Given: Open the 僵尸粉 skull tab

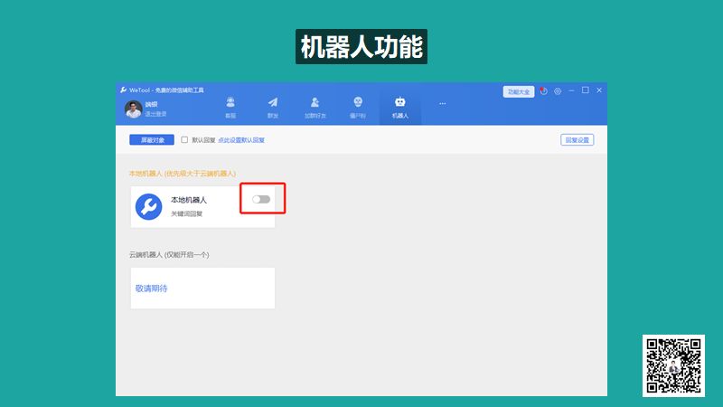Looking at the screenshot, I should 357,107.
